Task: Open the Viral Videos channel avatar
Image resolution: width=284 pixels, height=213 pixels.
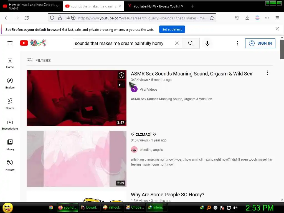Action: tap(134, 89)
